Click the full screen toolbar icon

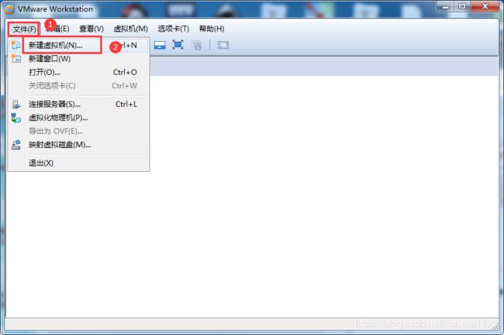(178, 45)
